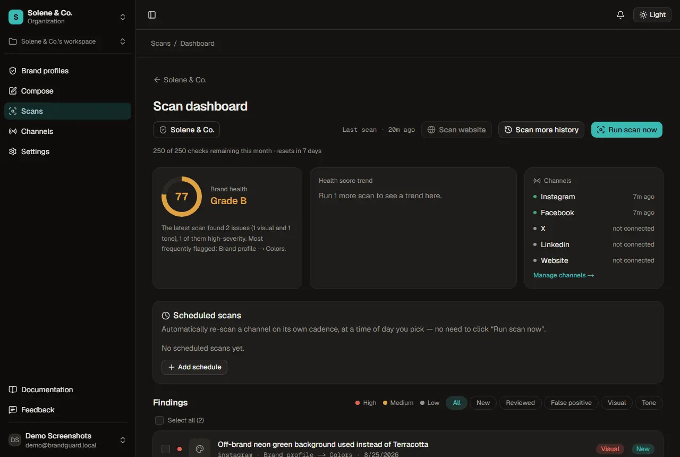Open the Demo Screenshots account menu
This screenshot has height=457, width=680.
pos(67,440)
